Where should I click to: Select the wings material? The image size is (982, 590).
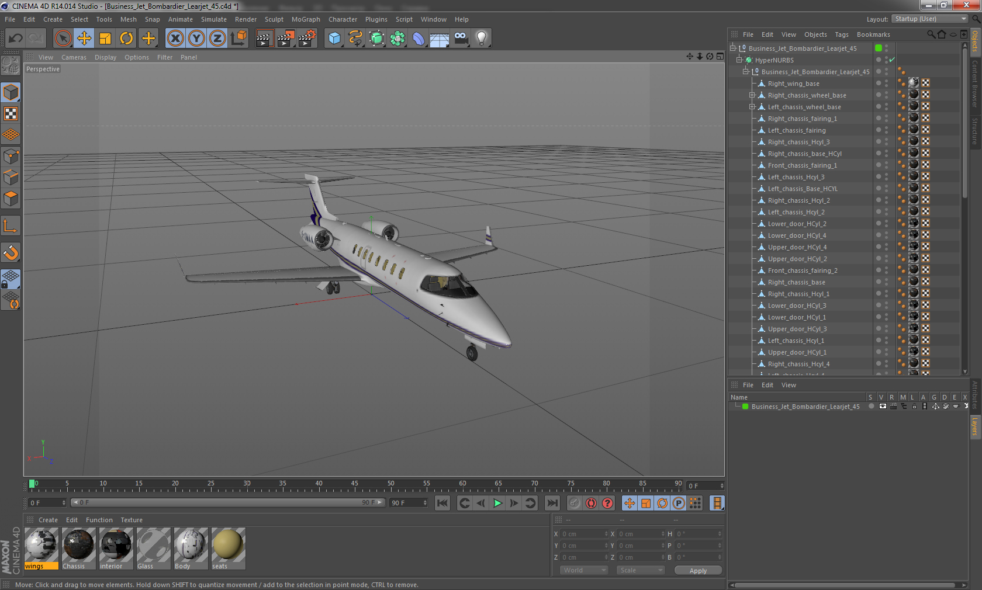coord(41,549)
